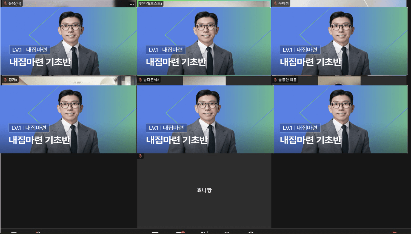Click the muted microphone icon beside 꾸이까
Screen dimensions: 411x234
pyautogui.click(x=275, y=3)
